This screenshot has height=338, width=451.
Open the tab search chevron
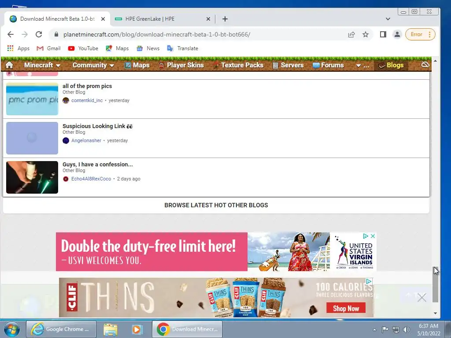[x=388, y=19]
